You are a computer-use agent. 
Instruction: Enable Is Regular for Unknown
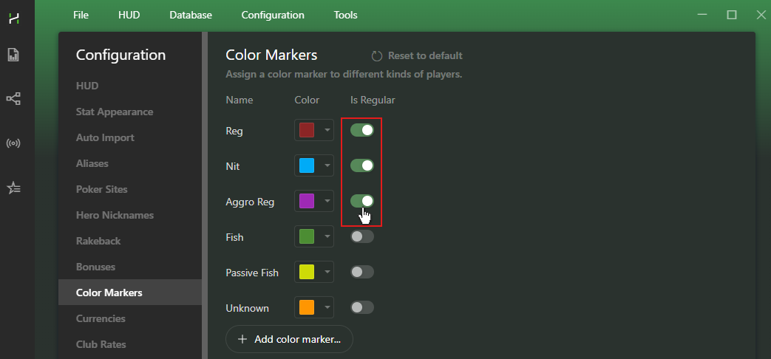362,307
